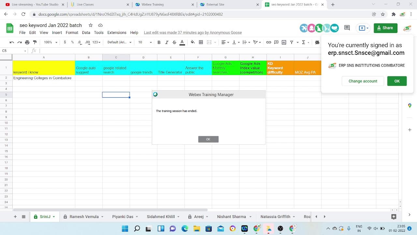
Task: Expand the SriniJ sheet tab menu arrow
Action: click(x=54, y=217)
